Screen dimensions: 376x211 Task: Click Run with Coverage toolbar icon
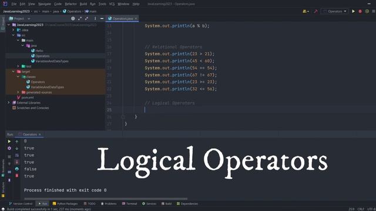tap(367, 11)
